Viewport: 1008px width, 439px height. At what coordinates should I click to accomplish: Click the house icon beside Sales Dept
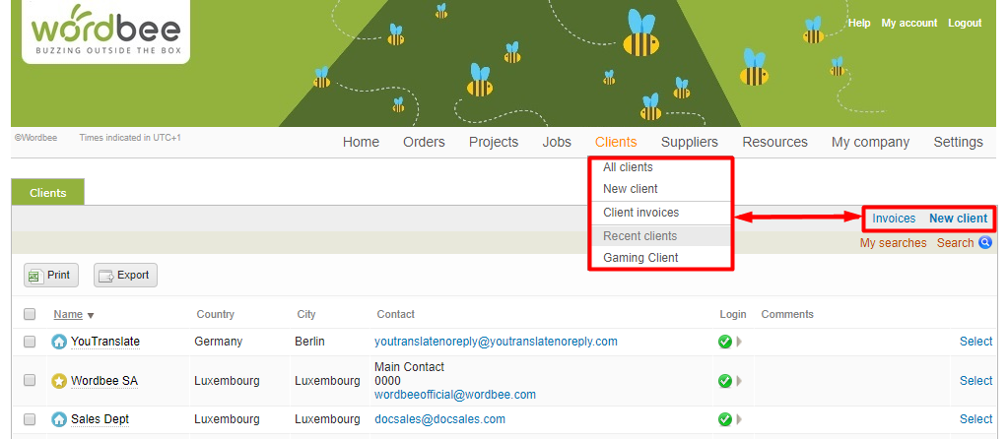pyautogui.click(x=59, y=419)
